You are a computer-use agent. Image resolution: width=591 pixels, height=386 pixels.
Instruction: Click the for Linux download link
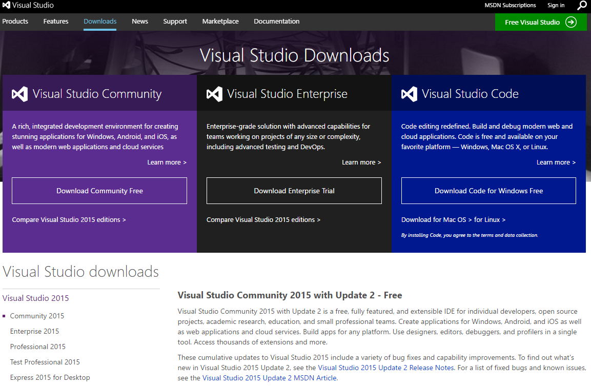[490, 220]
